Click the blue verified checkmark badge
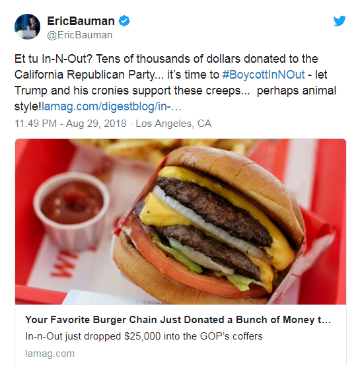The width and height of the screenshot is (360, 366). [124, 21]
